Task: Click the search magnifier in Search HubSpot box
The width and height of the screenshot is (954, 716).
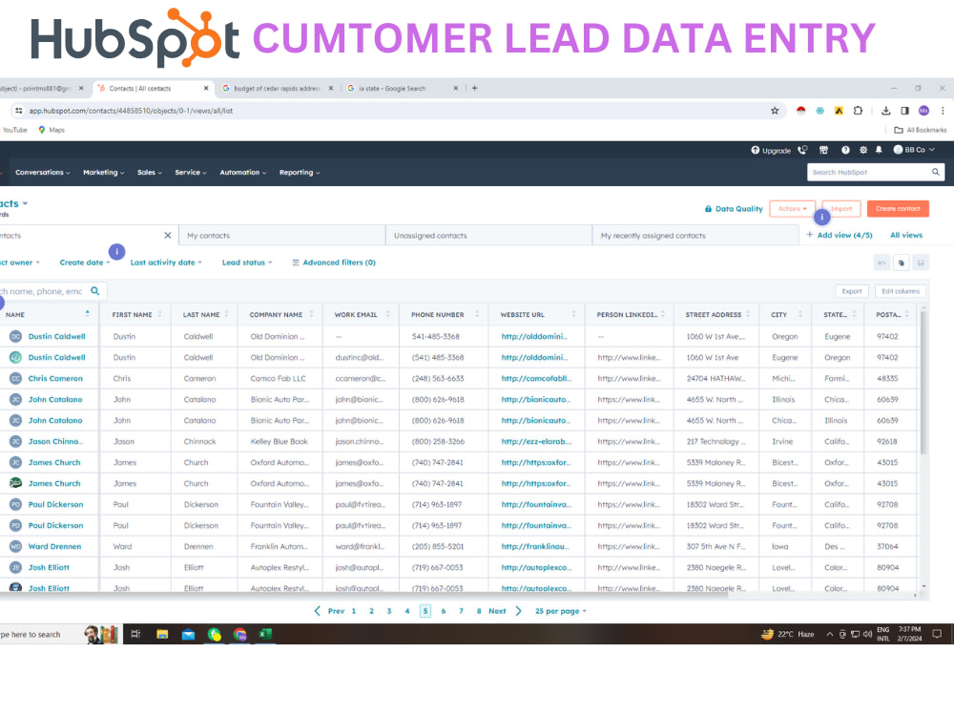Action: (x=936, y=172)
